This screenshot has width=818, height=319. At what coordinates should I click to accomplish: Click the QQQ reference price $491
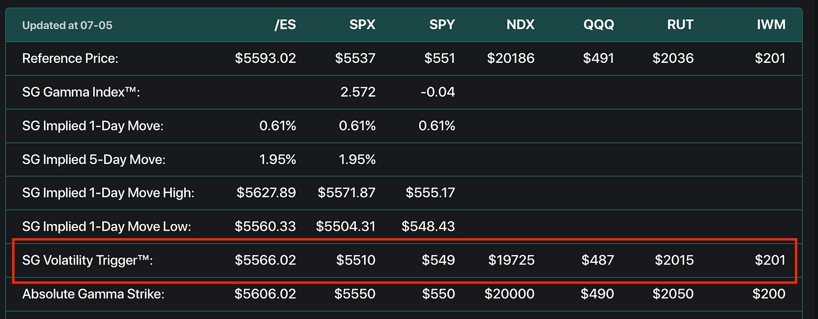point(598,58)
